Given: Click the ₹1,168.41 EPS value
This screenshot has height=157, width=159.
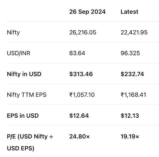Looking at the screenshot, I should (133, 95).
